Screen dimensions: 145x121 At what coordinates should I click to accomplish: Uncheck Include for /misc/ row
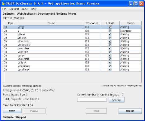click(x=110, y=38)
